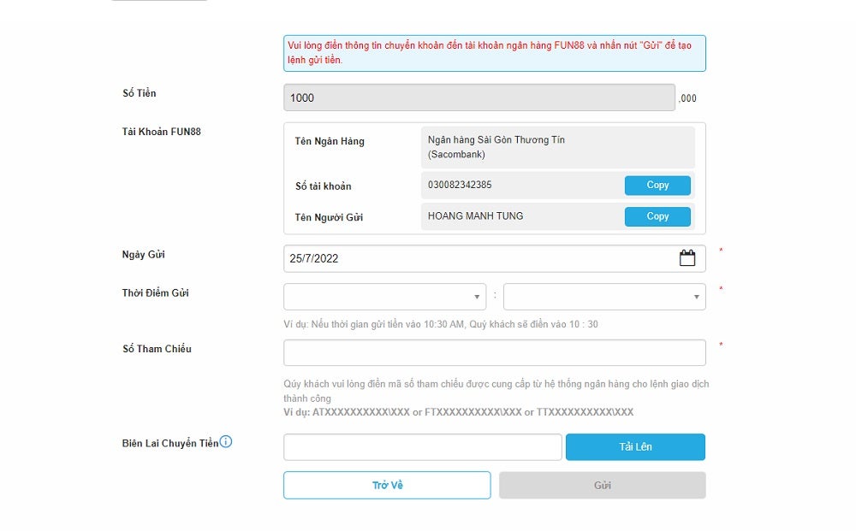Click the Số Tiền amount field
This screenshot has width=856, height=531.
pyautogui.click(x=479, y=97)
